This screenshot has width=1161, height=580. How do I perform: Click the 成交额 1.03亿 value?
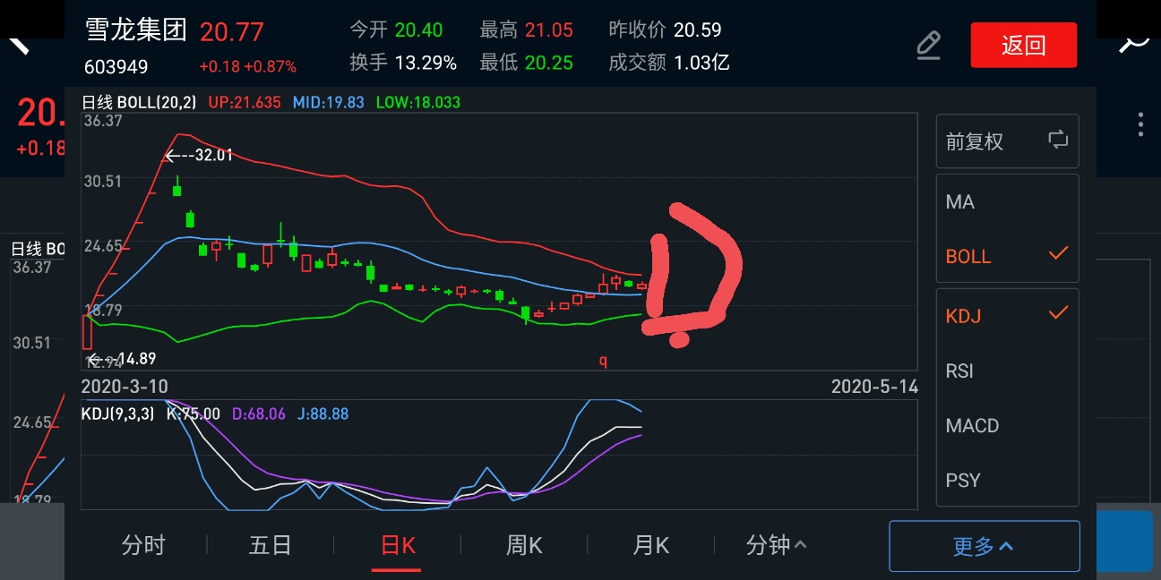[x=701, y=63]
